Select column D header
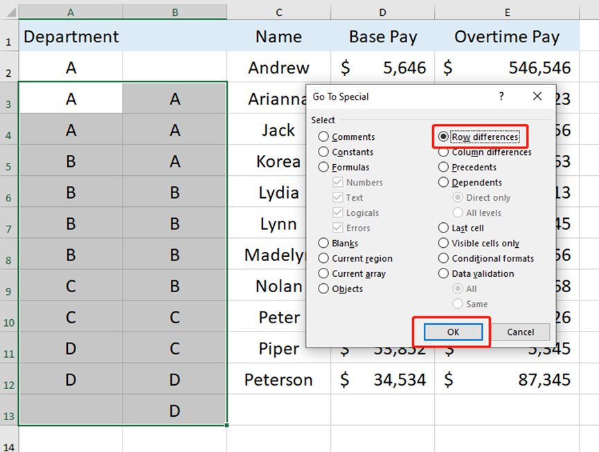 (x=382, y=12)
